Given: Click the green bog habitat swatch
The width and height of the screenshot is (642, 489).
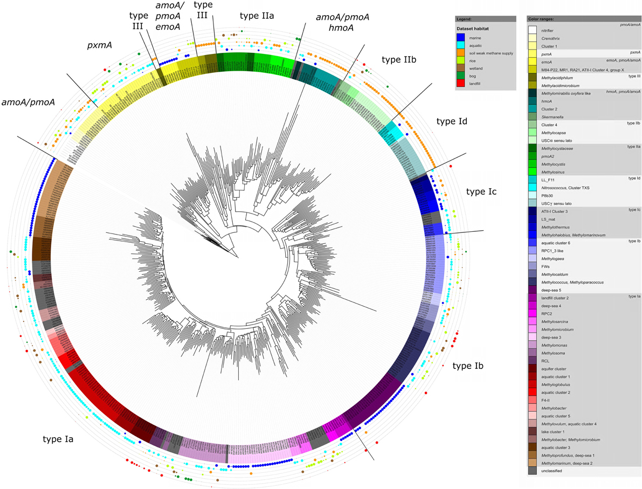Looking at the screenshot, I should pos(461,76).
